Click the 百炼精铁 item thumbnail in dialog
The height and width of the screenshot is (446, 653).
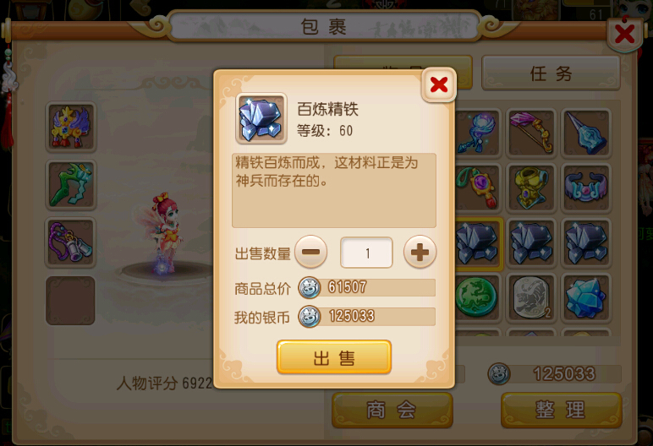click(x=261, y=118)
